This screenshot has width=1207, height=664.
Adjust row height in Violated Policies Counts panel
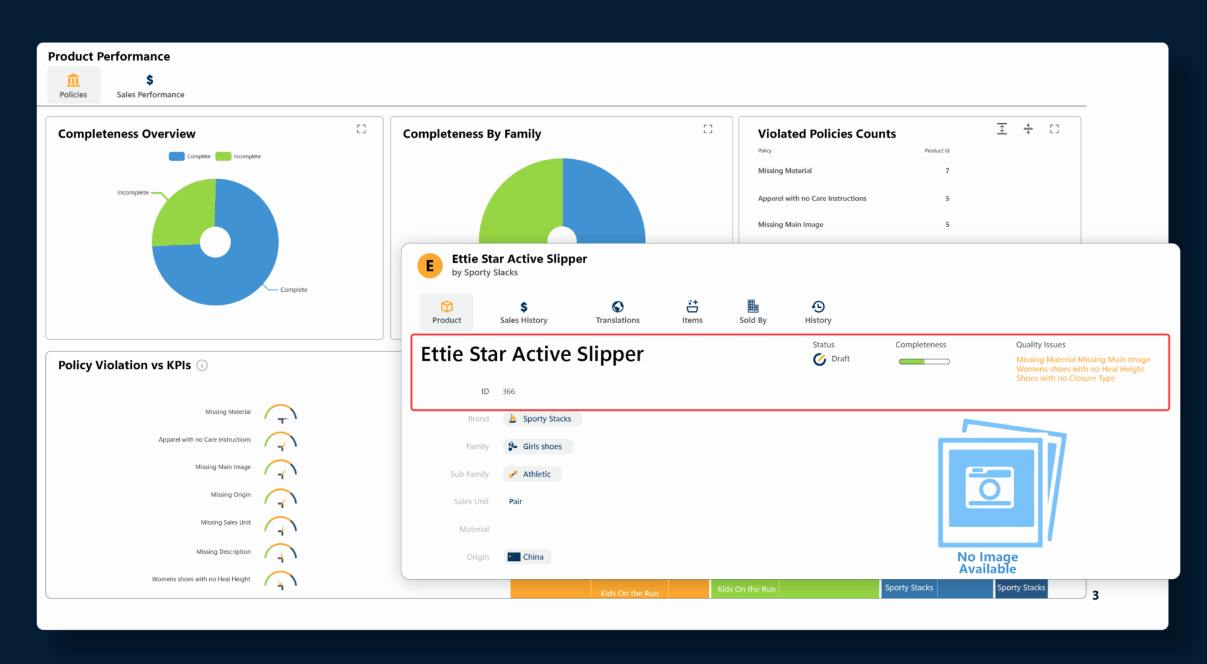click(1002, 129)
